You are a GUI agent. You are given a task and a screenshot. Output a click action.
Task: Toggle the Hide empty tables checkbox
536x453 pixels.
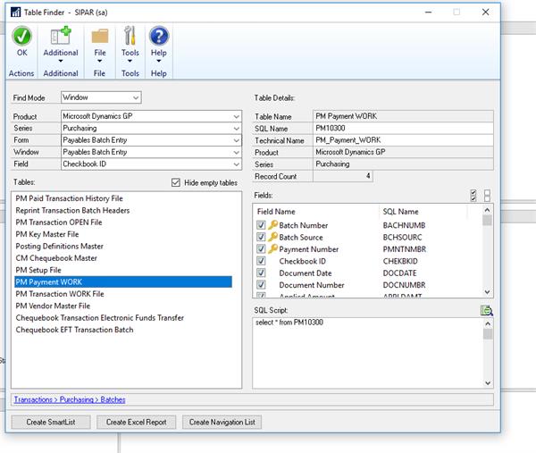176,182
